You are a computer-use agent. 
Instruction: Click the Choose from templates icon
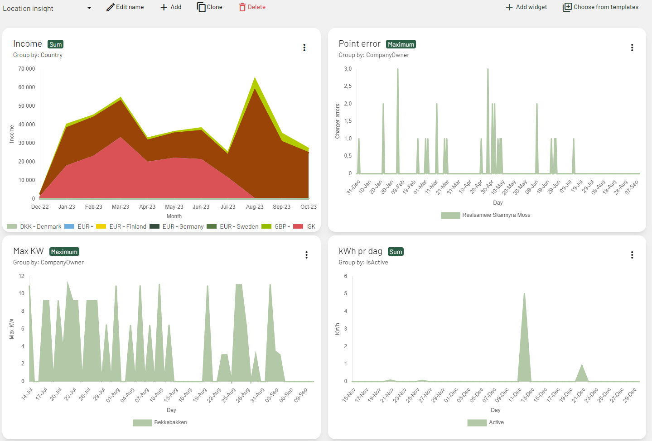(x=567, y=7)
